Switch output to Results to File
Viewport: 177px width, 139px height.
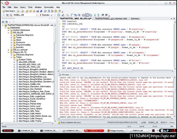tap(91, 15)
